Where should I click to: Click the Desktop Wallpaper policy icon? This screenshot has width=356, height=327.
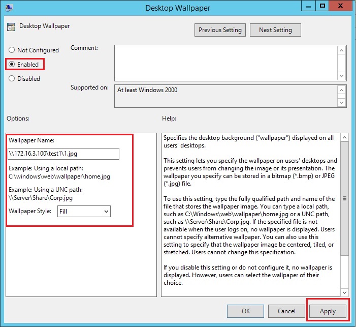tap(11, 26)
